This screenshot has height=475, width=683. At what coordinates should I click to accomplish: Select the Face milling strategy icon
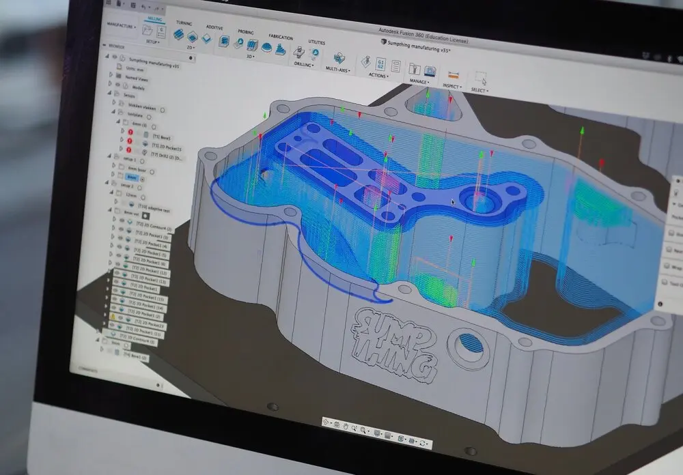point(206,39)
